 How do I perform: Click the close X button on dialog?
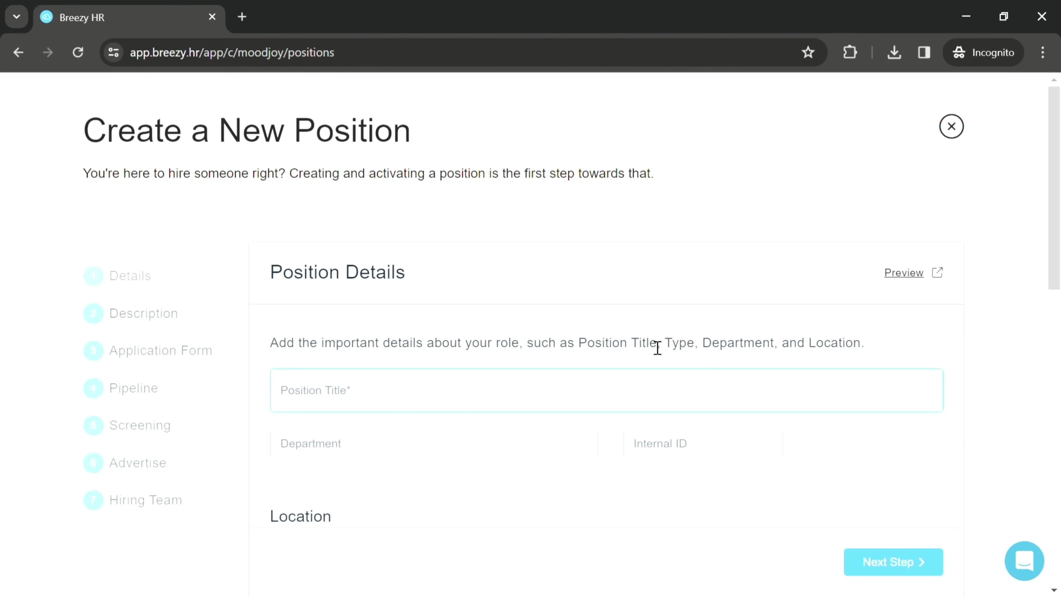952,126
